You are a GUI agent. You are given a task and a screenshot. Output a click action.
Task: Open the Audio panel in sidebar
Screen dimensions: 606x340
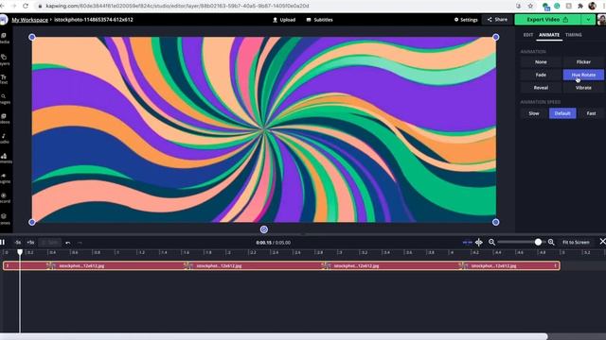[4, 139]
